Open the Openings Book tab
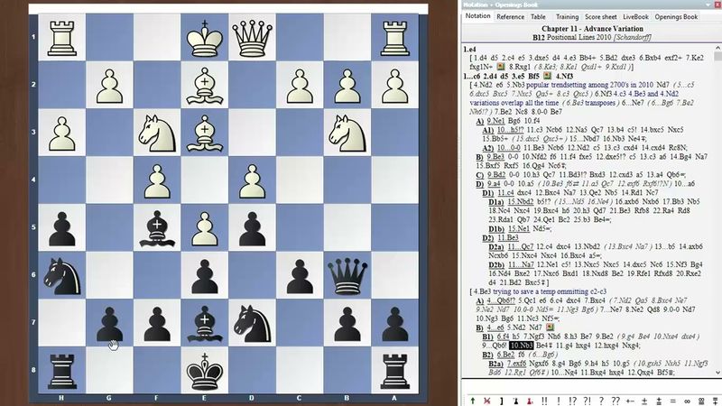 [676, 16]
